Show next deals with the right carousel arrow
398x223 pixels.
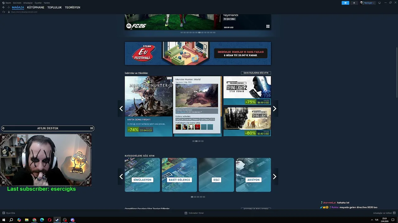coord(274,109)
